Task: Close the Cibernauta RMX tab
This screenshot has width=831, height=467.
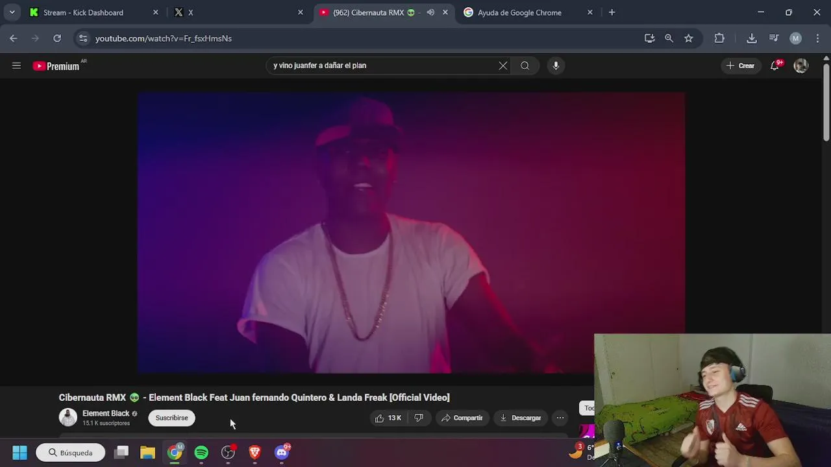Action: point(445,12)
